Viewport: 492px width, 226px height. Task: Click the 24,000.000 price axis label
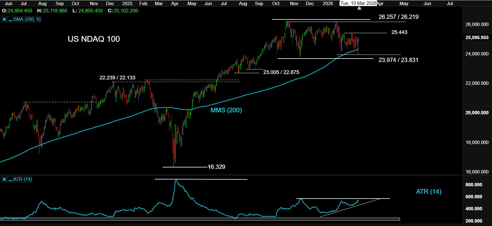[x=477, y=54]
